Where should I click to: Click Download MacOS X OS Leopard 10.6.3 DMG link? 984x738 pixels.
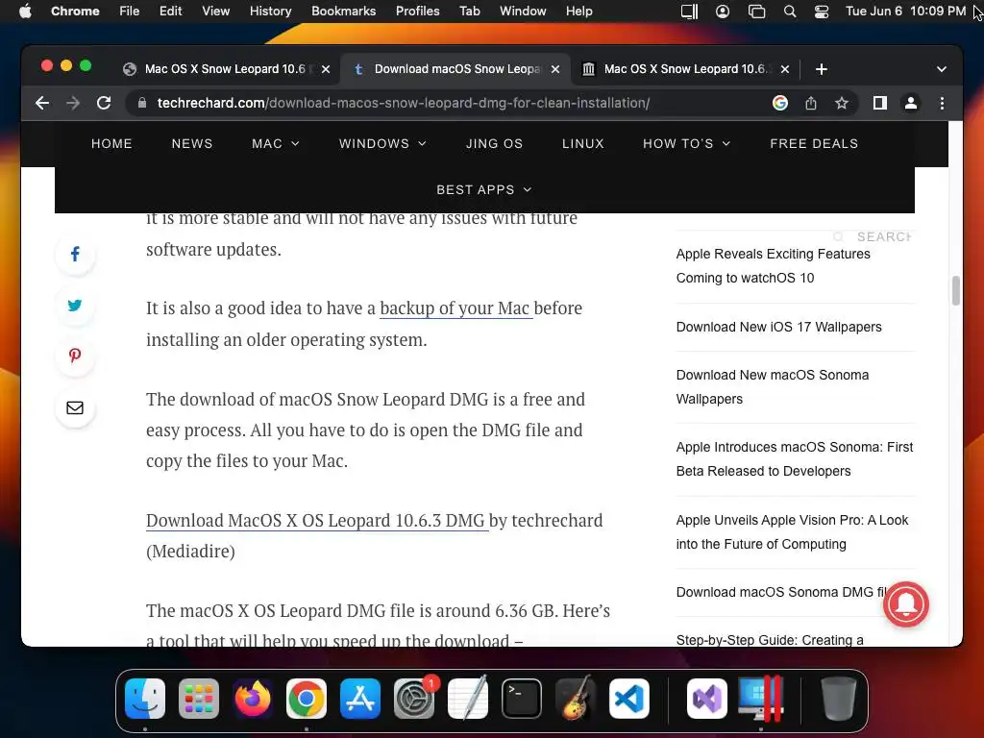[x=317, y=521]
